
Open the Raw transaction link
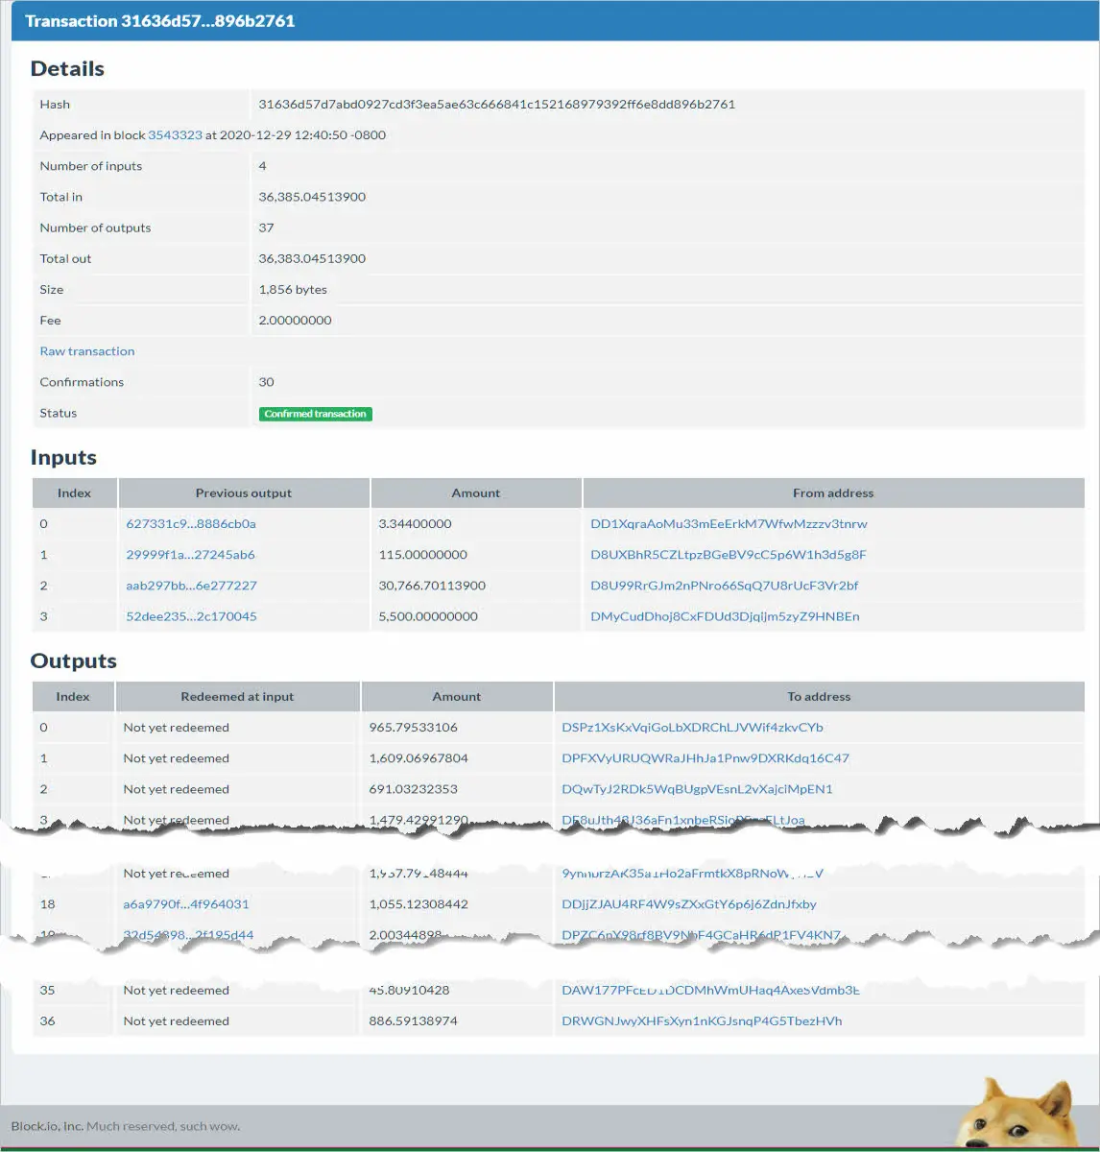click(87, 351)
